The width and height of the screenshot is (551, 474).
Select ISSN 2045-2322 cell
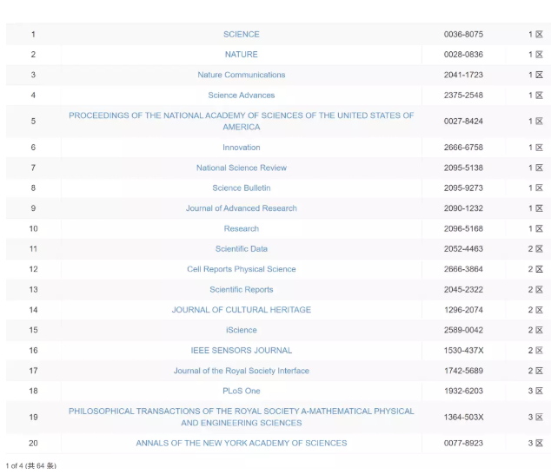click(x=463, y=290)
